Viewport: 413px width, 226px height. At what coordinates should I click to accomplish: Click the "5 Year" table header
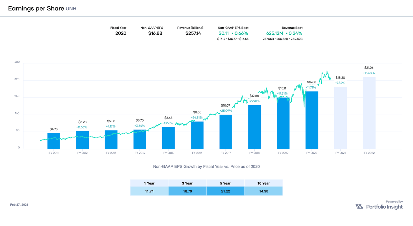226,183
